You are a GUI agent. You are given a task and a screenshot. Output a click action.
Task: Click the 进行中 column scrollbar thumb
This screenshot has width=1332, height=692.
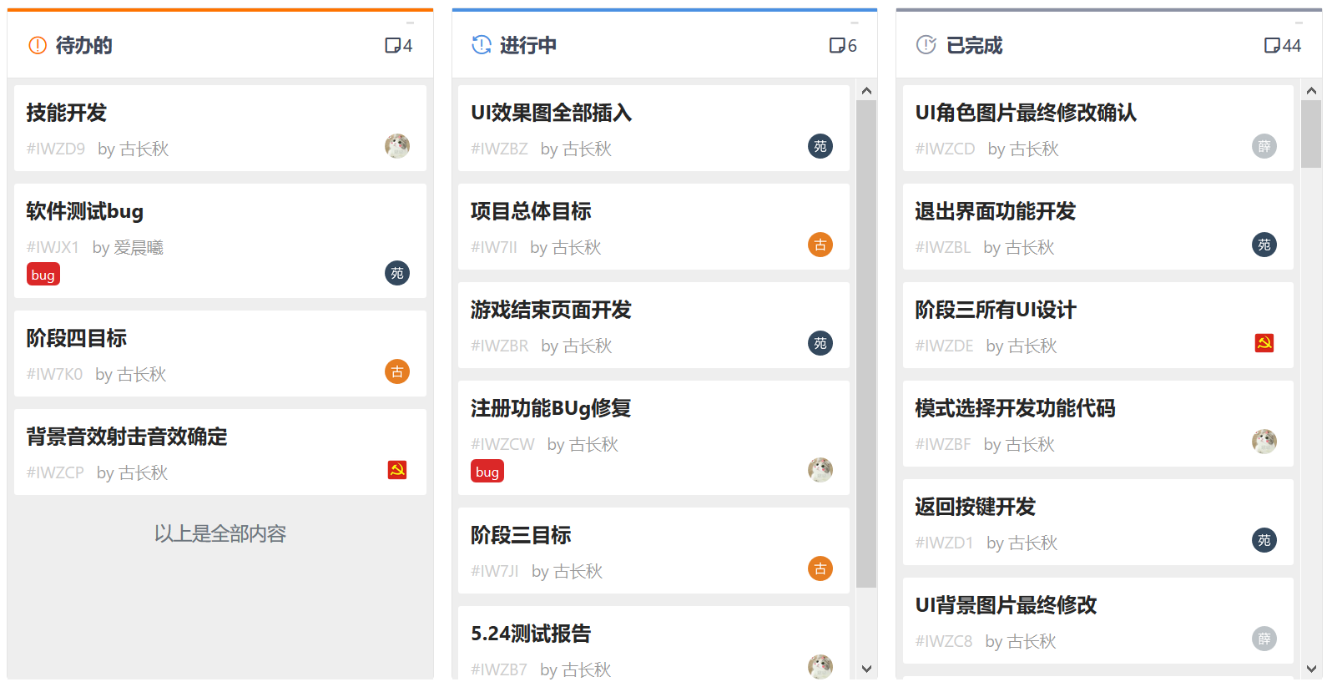(x=866, y=344)
